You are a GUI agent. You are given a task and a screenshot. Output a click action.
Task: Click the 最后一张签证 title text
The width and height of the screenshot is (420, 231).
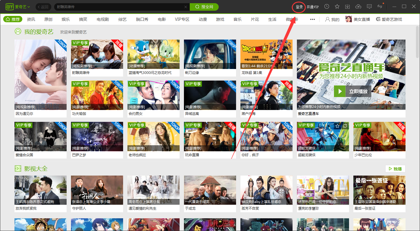tap(365, 208)
